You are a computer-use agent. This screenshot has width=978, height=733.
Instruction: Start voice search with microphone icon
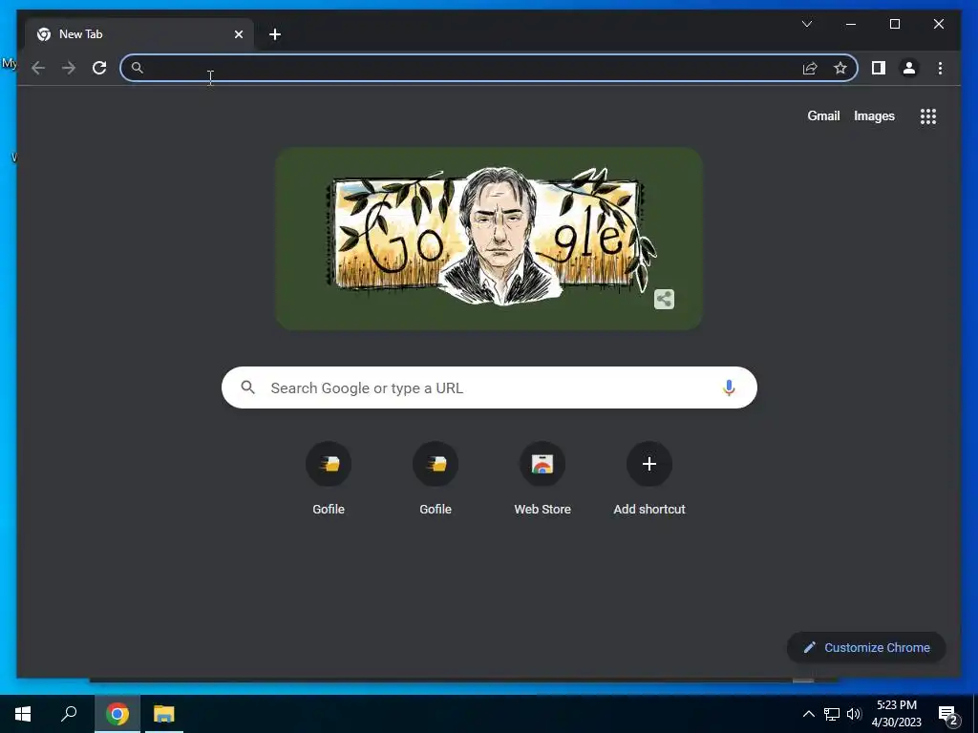click(729, 387)
